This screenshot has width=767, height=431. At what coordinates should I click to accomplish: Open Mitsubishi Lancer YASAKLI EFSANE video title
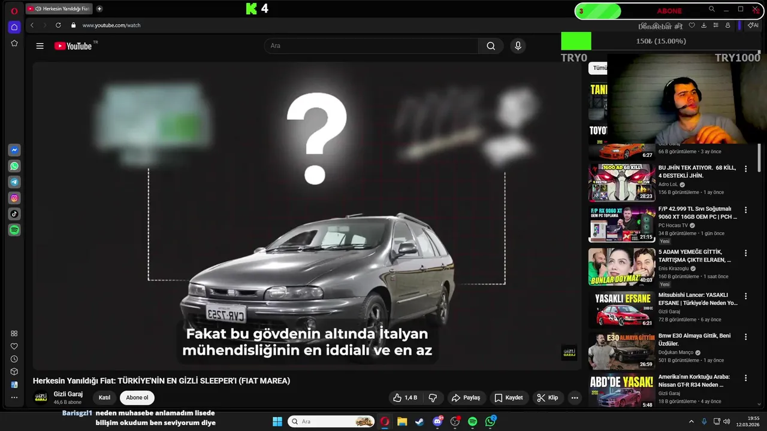click(698, 299)
